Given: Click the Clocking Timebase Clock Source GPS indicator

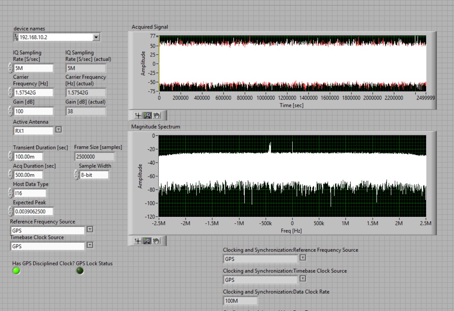Looking at the screenshot, I should click(x=261, y=280).
